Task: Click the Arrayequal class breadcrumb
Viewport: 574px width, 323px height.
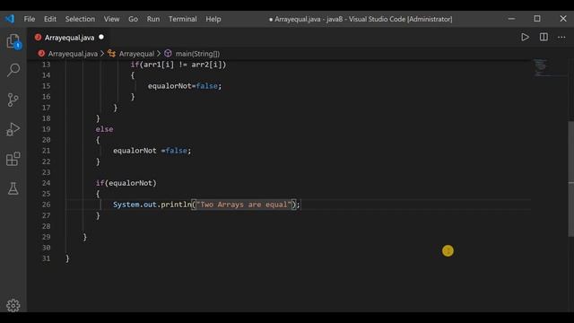Action: pyautogui.click(x=136, y=54)
